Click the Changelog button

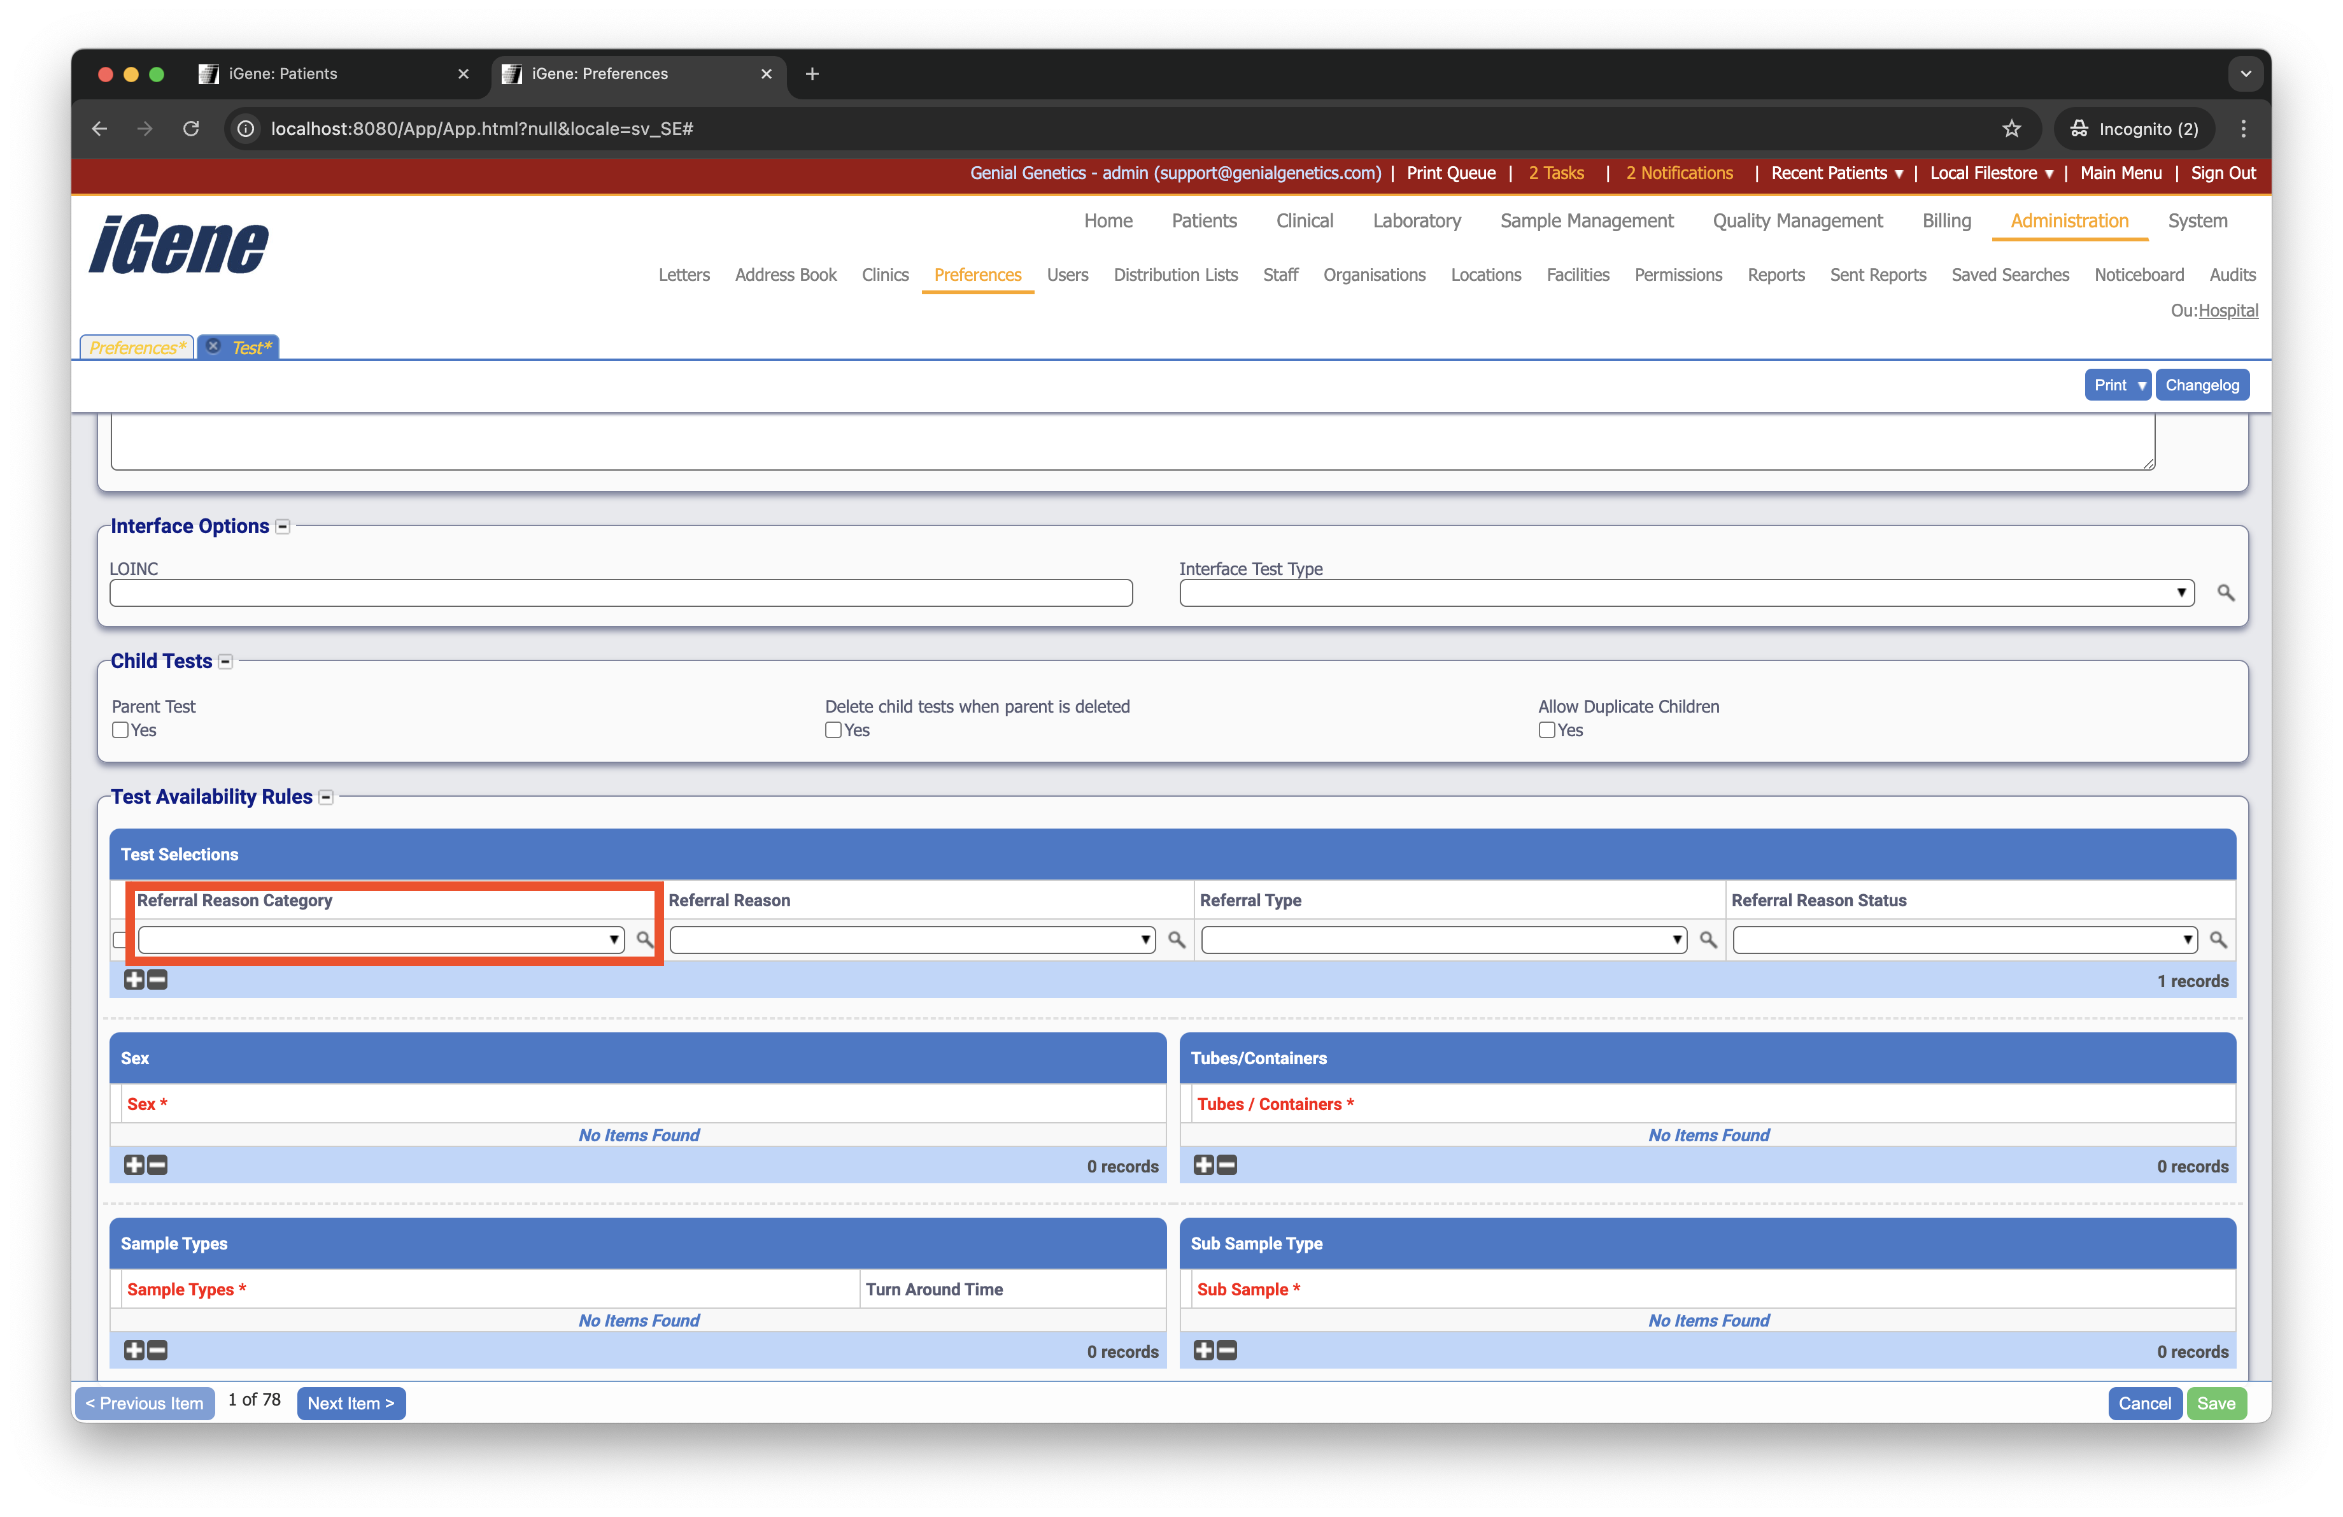[2202, 384]
